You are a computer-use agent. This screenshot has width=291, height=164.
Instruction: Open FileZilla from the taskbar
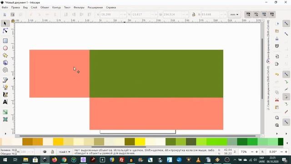tap(121, 160)
